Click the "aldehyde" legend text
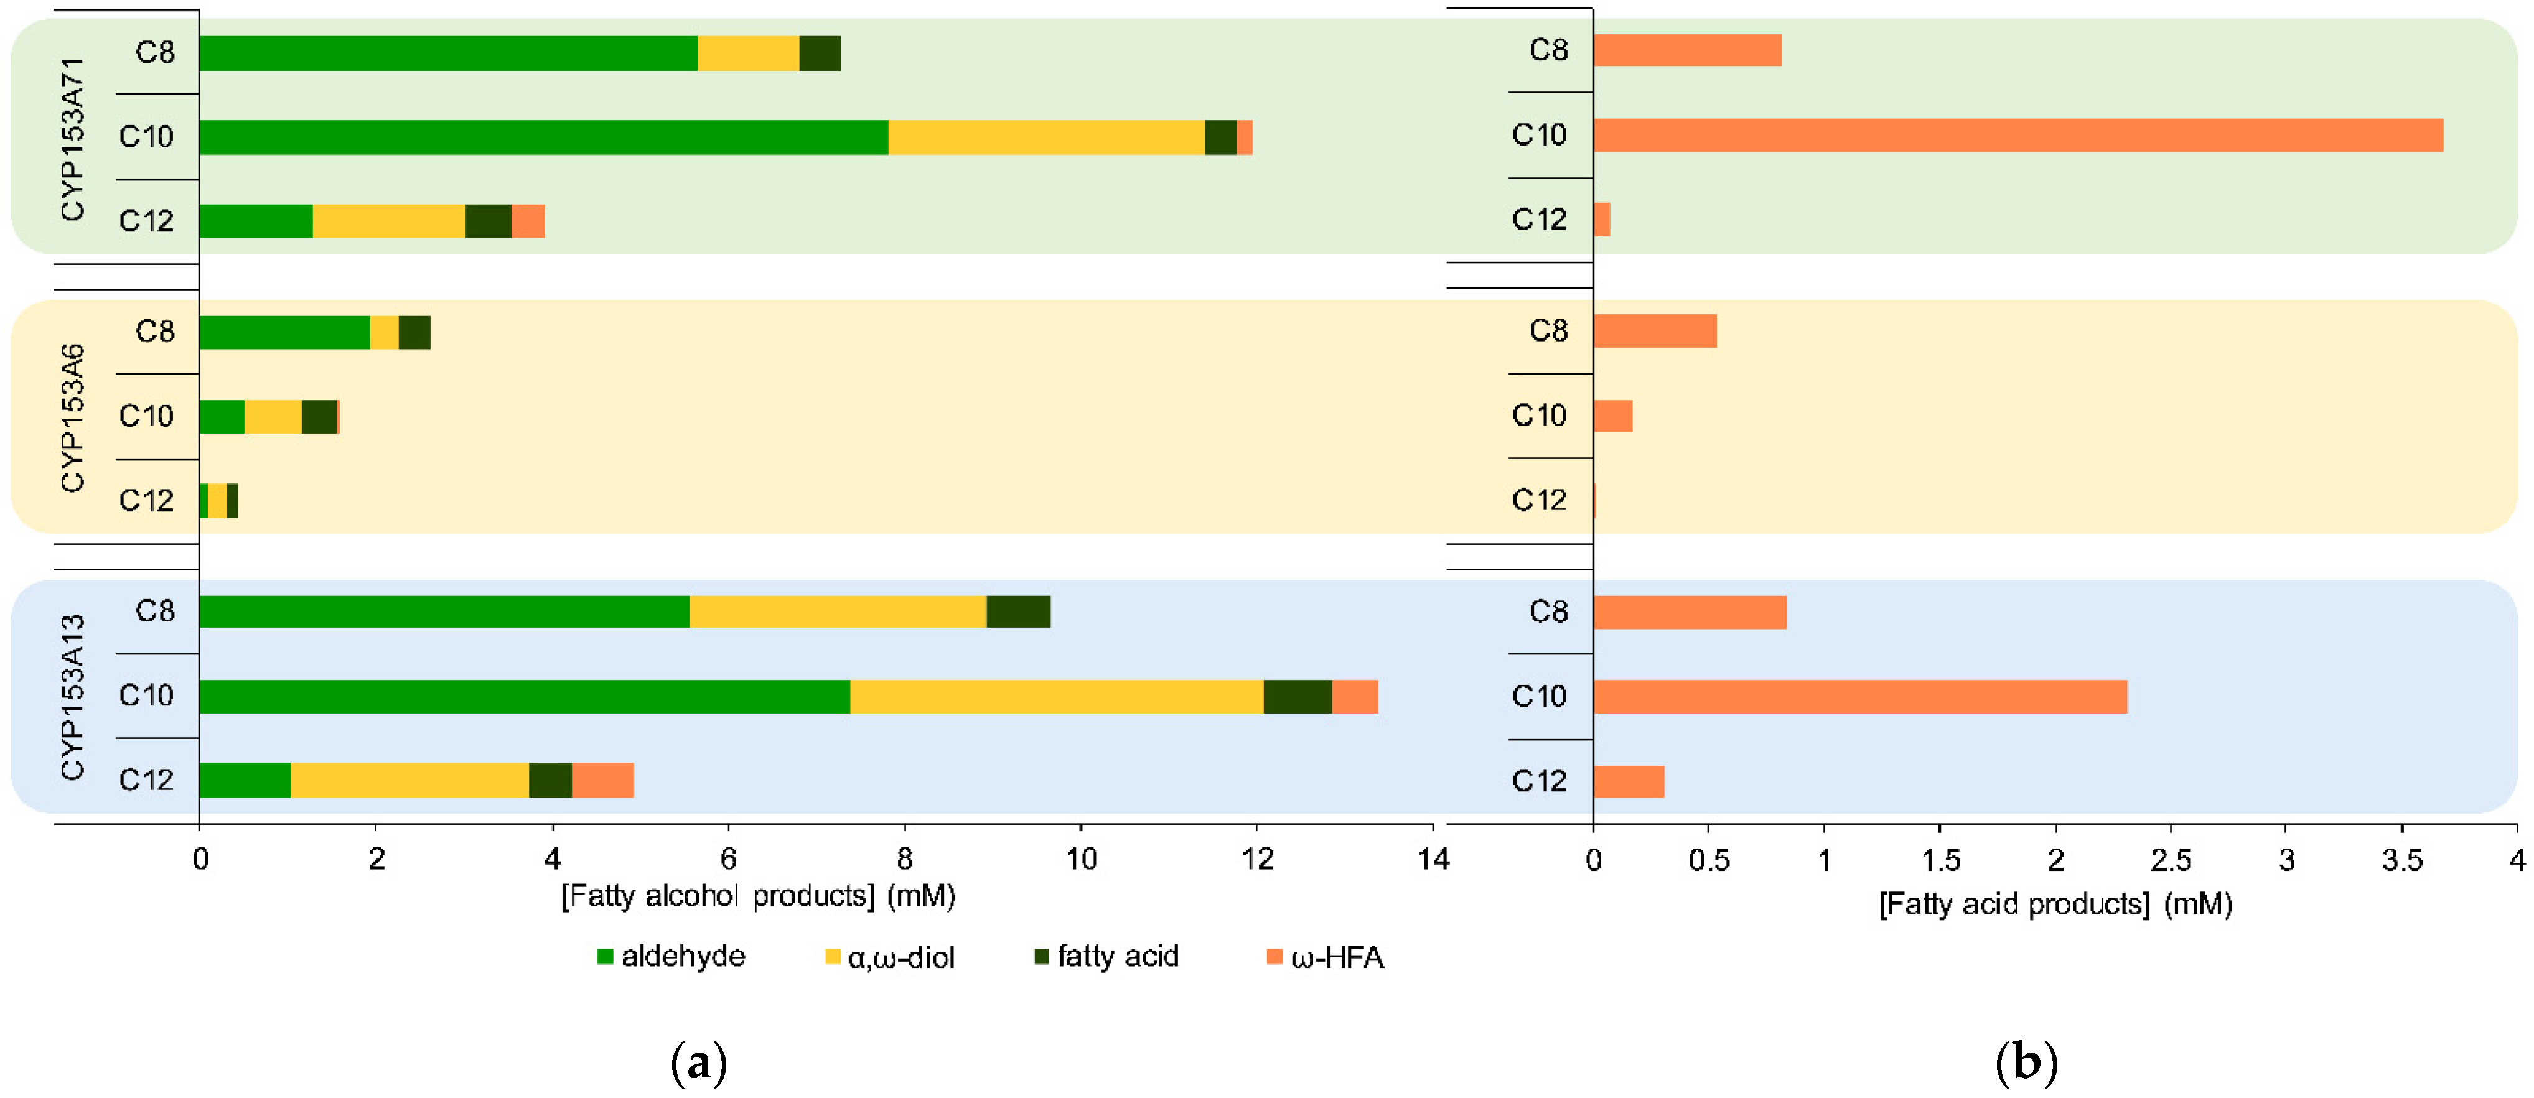This screenshot has width=2534, height=1098. click(x=683, y=956)
